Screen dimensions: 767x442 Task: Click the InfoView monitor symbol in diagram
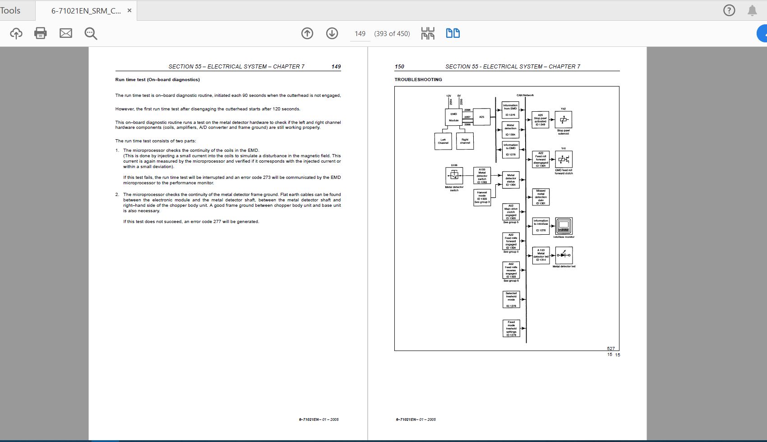564,226
